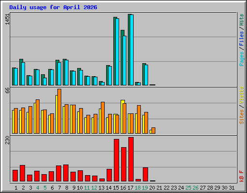
Task: Click day 17 on the x-axis
Action: coord(130,188)
